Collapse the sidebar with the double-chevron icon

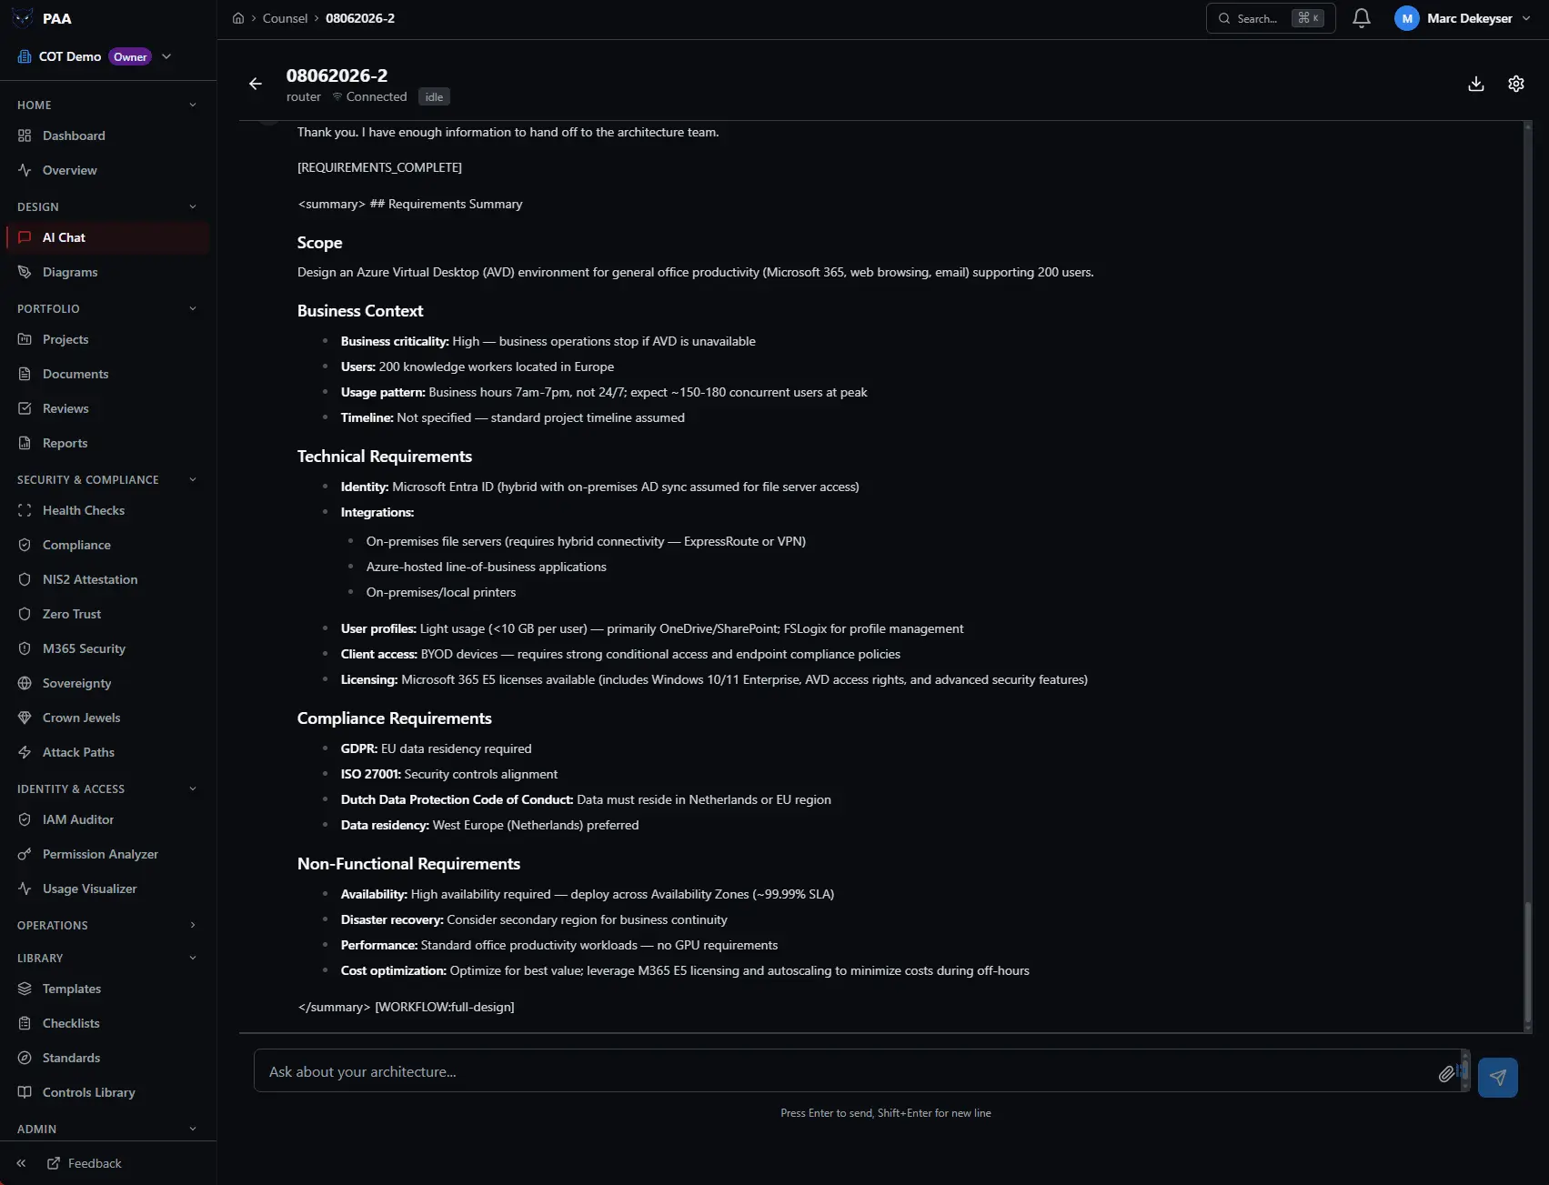click(x=21, y=1163)
